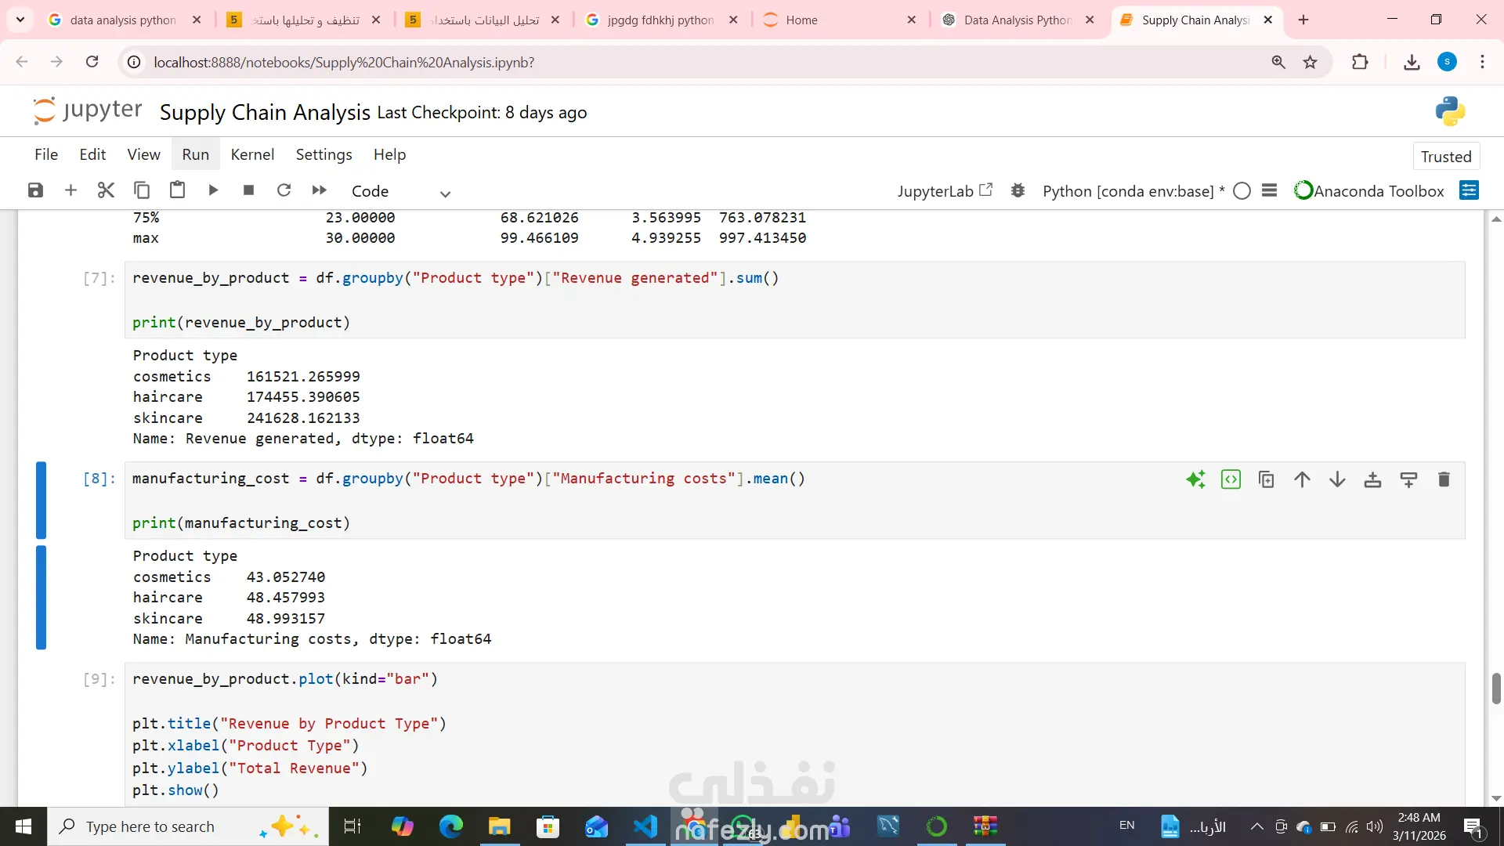Move cell 8 up with the up arrow

tap(1302, 479)
